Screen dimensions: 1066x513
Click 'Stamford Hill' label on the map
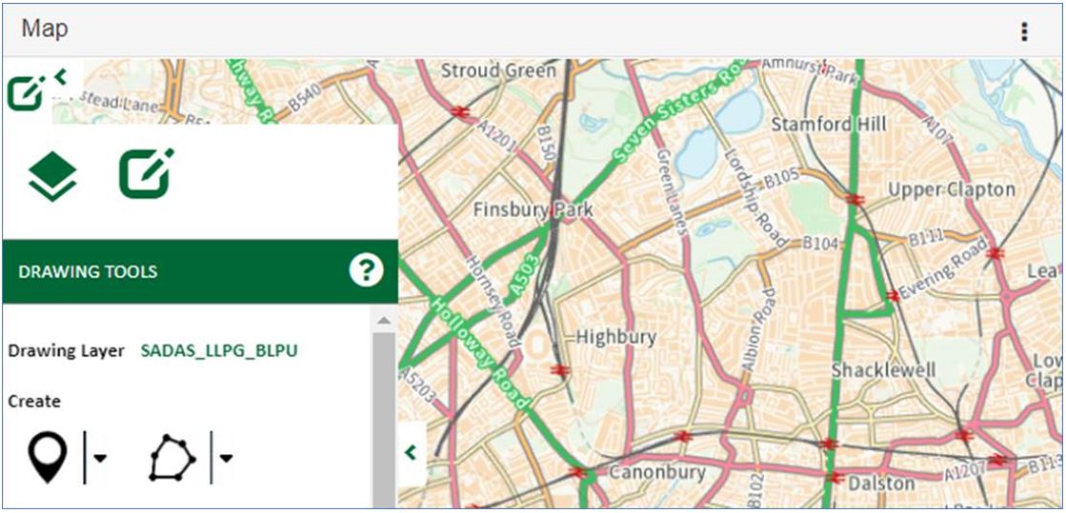click(829, 125)
